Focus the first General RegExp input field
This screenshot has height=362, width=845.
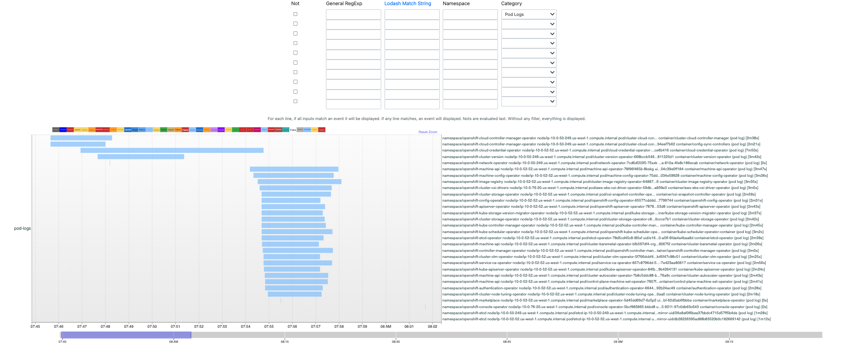pos(354,15)
